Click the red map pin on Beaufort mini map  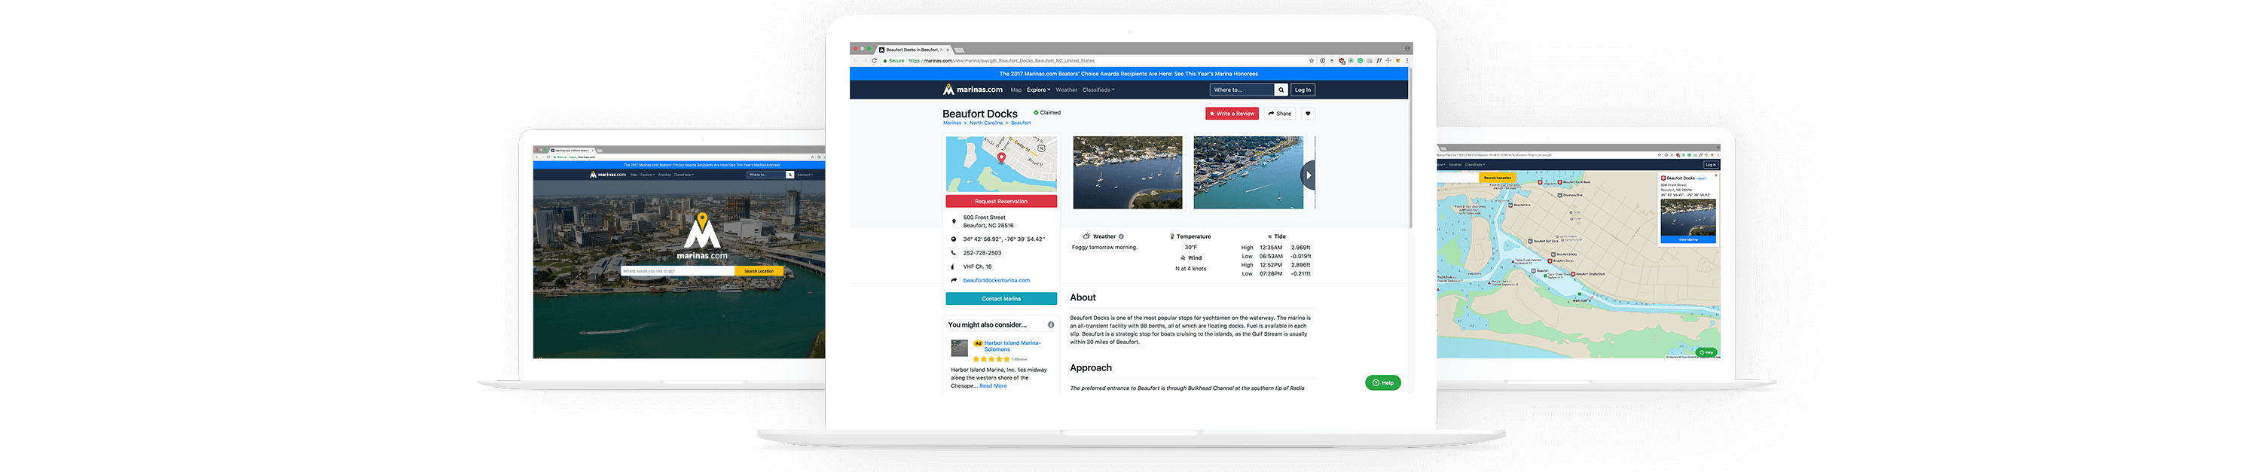[1001, 158]
